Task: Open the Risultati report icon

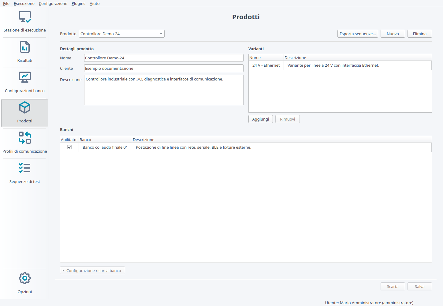Action: click(25, 47)
